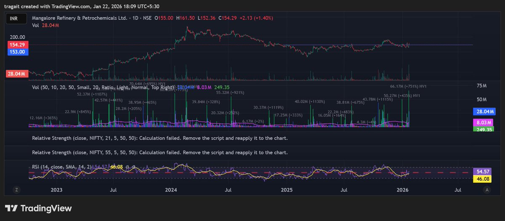The height and width of the screenshot is (221, 505).
Task: Open the Vol (50, 10, 20, 50...) indicator legend
Action: (x=103, y=88)
